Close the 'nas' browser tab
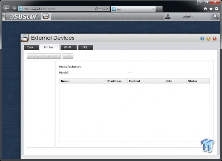222x161 pixels. tap(154, 9)
